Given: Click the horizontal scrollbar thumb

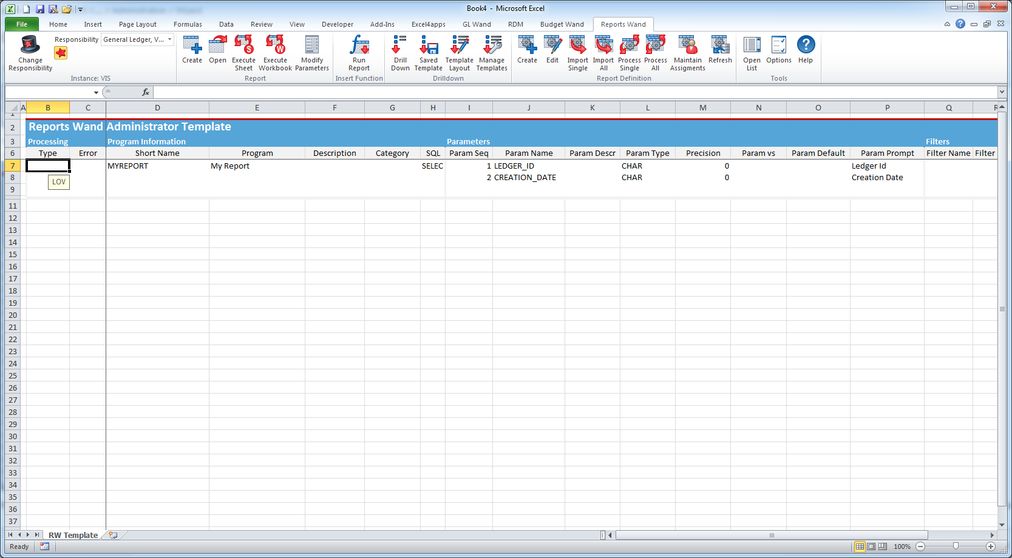Looking at the screenshot, I should click(772, 535).
